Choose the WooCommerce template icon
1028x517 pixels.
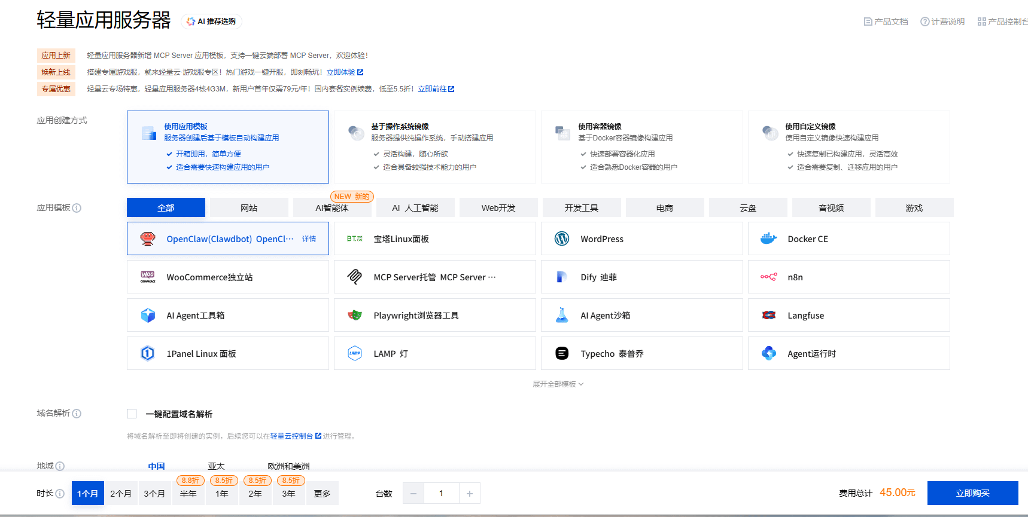[x=148, y=277]
